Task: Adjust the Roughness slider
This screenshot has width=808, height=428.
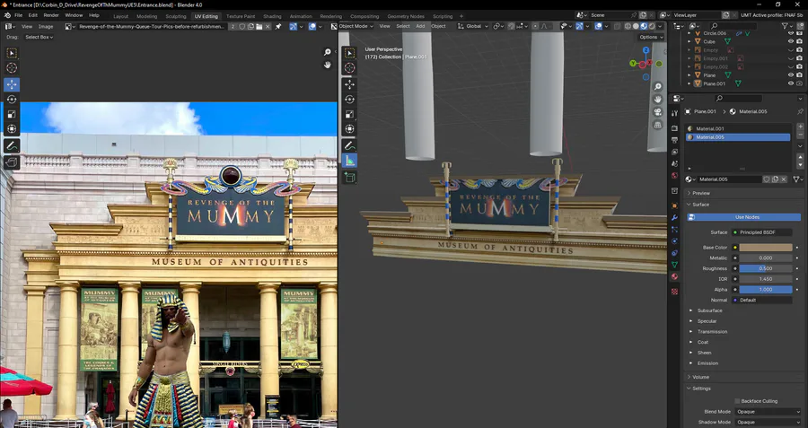Action: pos(766,268)
